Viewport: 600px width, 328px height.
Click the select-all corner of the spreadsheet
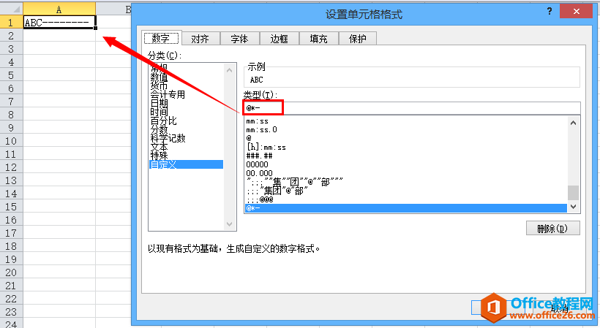[11, 9]
